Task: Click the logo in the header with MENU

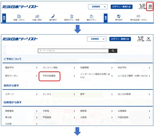Action: tap(20, 7)
